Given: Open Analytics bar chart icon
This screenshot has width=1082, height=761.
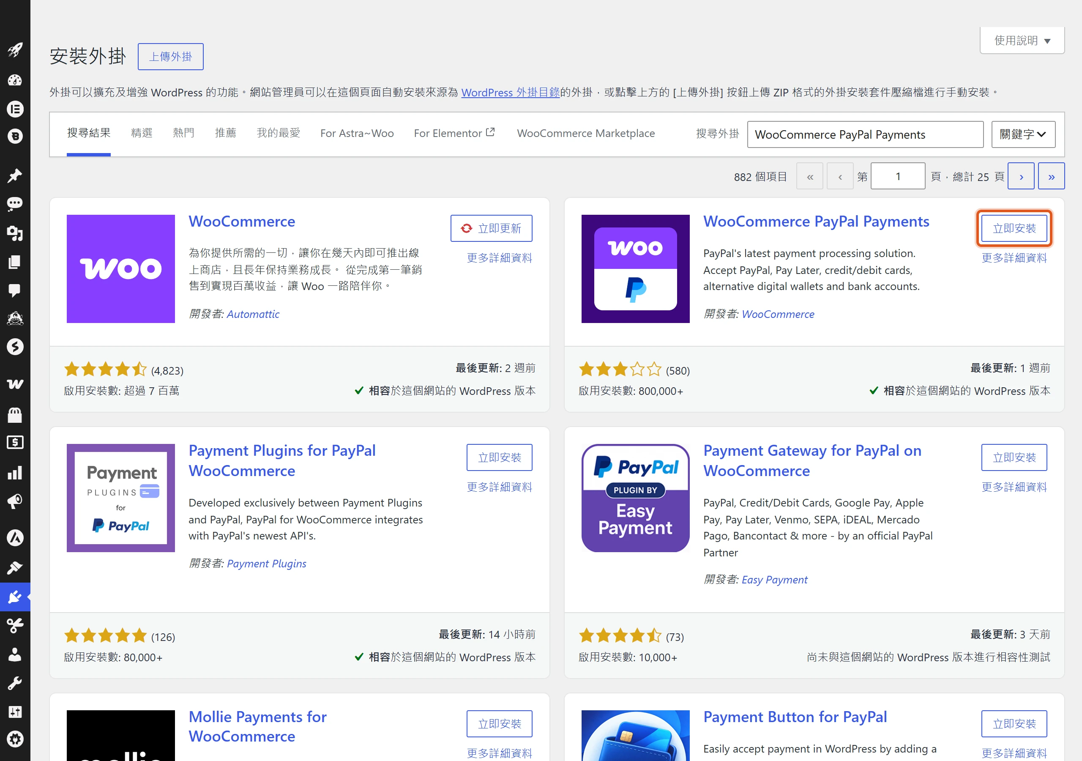Looking at the screenshot, I should (x=15, y=472).
